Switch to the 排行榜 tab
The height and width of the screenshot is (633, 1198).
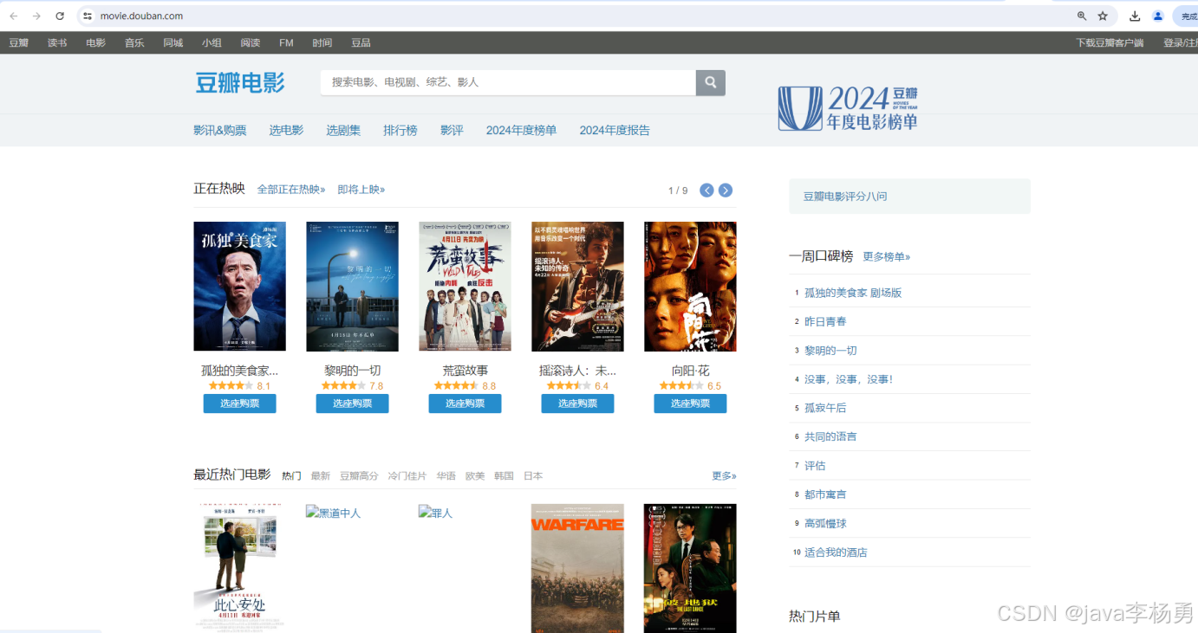[400, 130]
